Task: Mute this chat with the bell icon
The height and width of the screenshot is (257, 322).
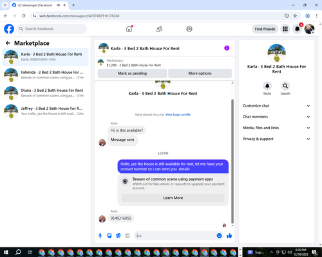Action: (x=267, y=86)
